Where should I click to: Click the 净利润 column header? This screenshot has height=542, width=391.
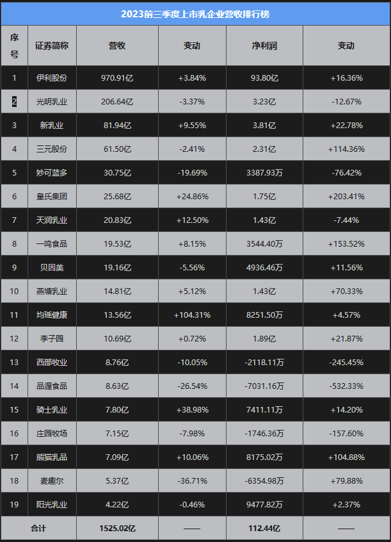point(264,45)
